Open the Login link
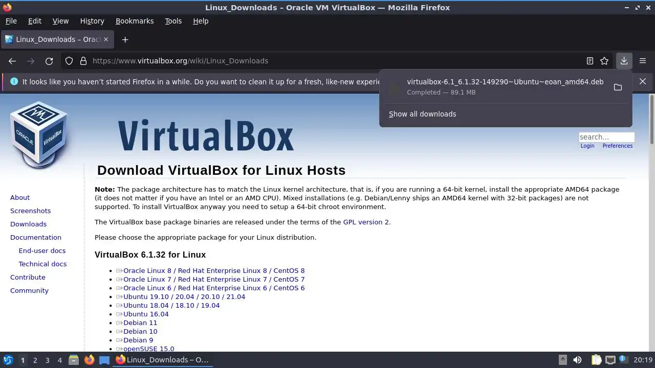Screen dimensions: 655x368 coord(587,146)
